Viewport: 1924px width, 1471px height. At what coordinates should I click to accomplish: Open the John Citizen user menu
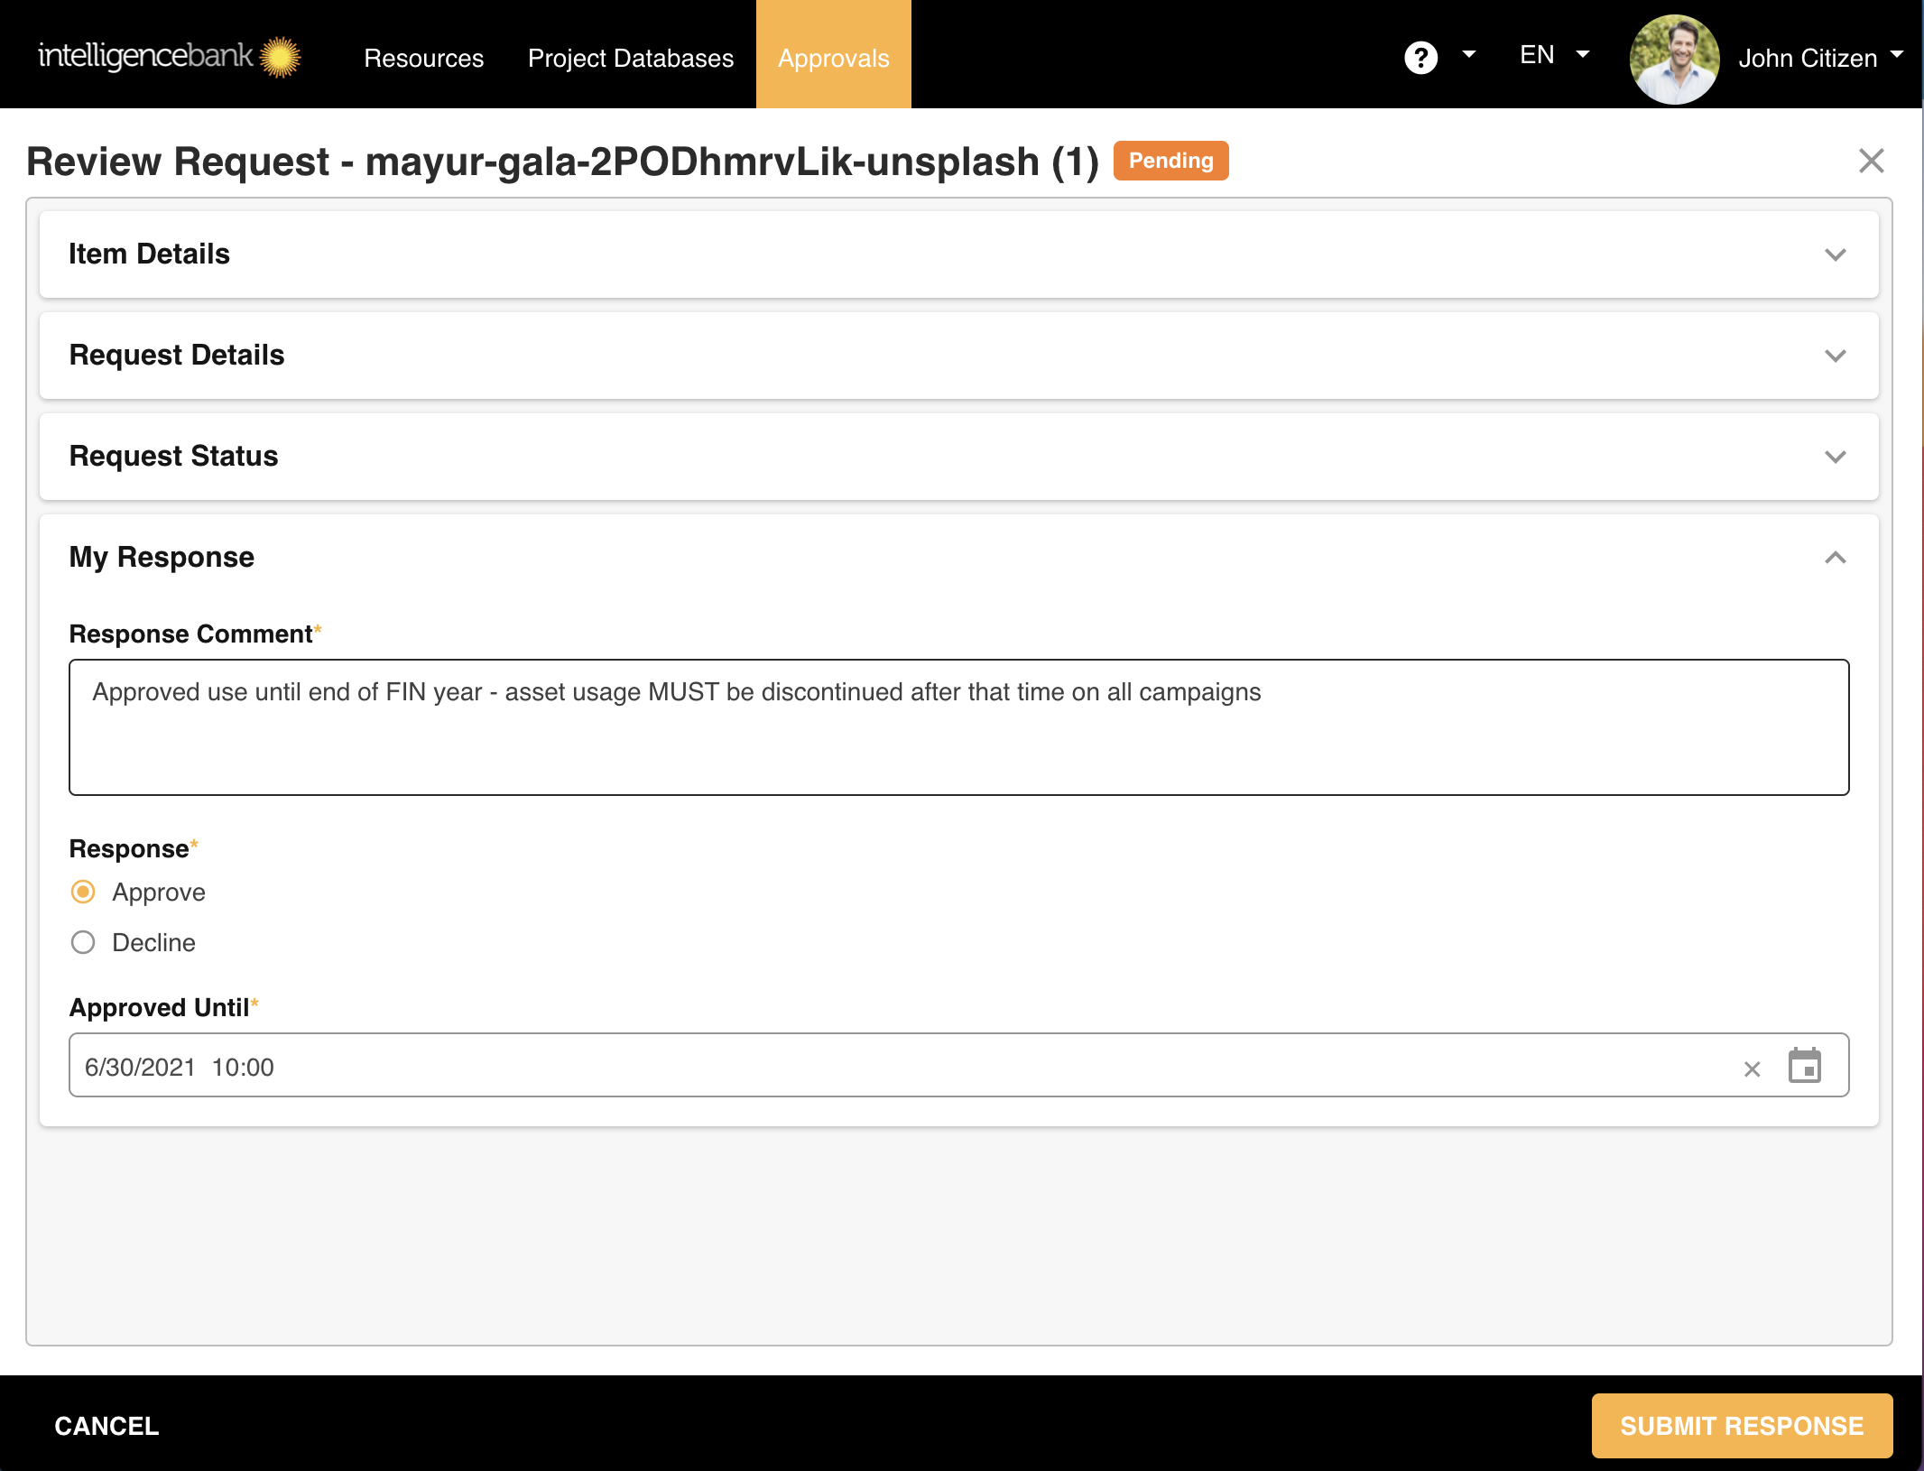pyautogui.click(x=1819, y=58)
